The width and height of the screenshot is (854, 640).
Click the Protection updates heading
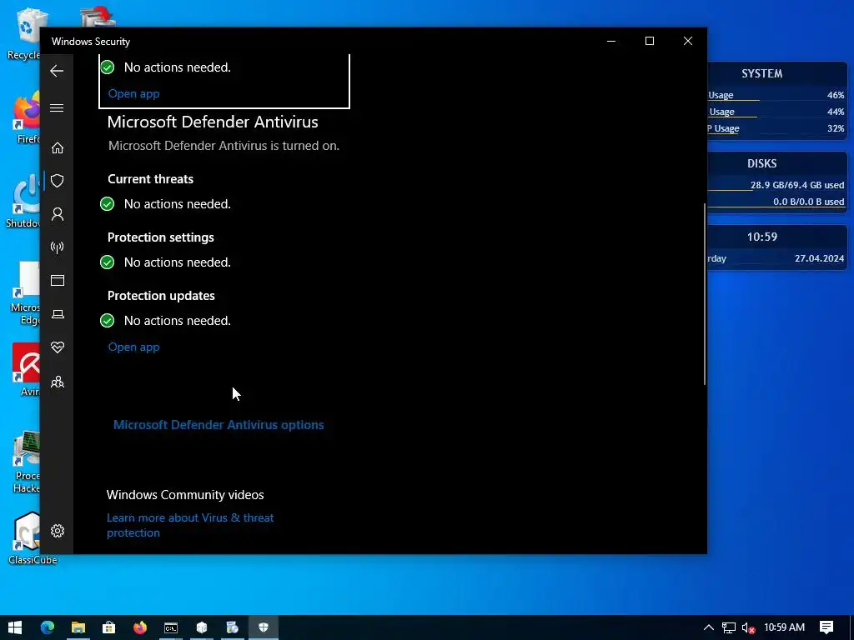(x=161, y=296)
